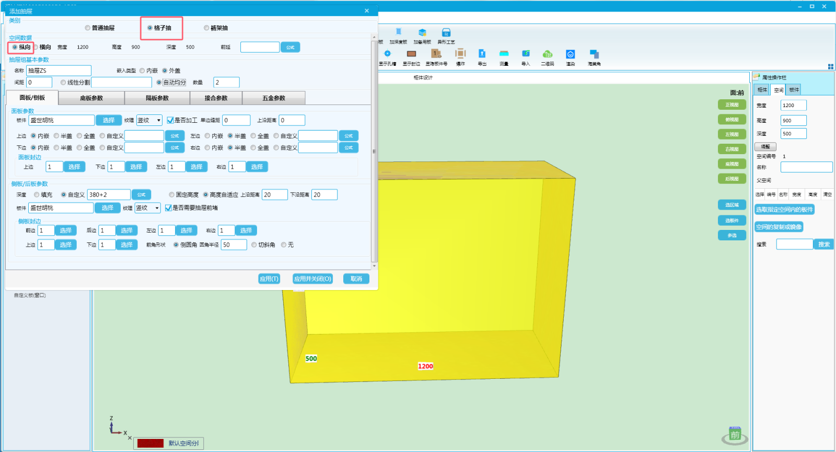Open the 异形工艺 tool
836x452 pixels.
pyautogui.click(x=446, y=36)
